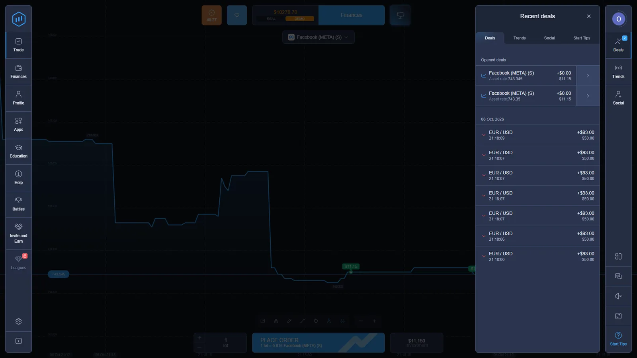Screen dimensions: 637x358
Task: Select the pencil drawing tool
Action: tap(289, 321)
